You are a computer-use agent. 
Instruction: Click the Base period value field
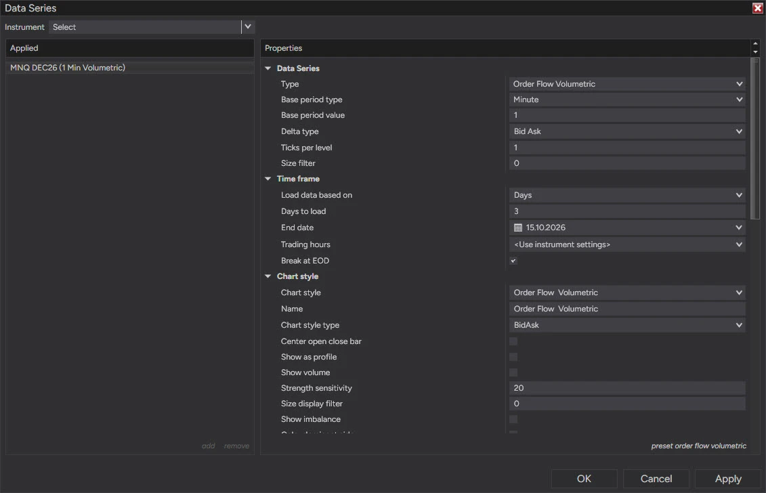coord(627,115)
